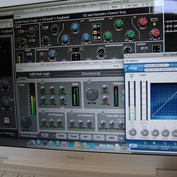Toggle the Output section switch on Channel Strip
The height and width of the screenshot is (177, 177).
tap(144, 48)
